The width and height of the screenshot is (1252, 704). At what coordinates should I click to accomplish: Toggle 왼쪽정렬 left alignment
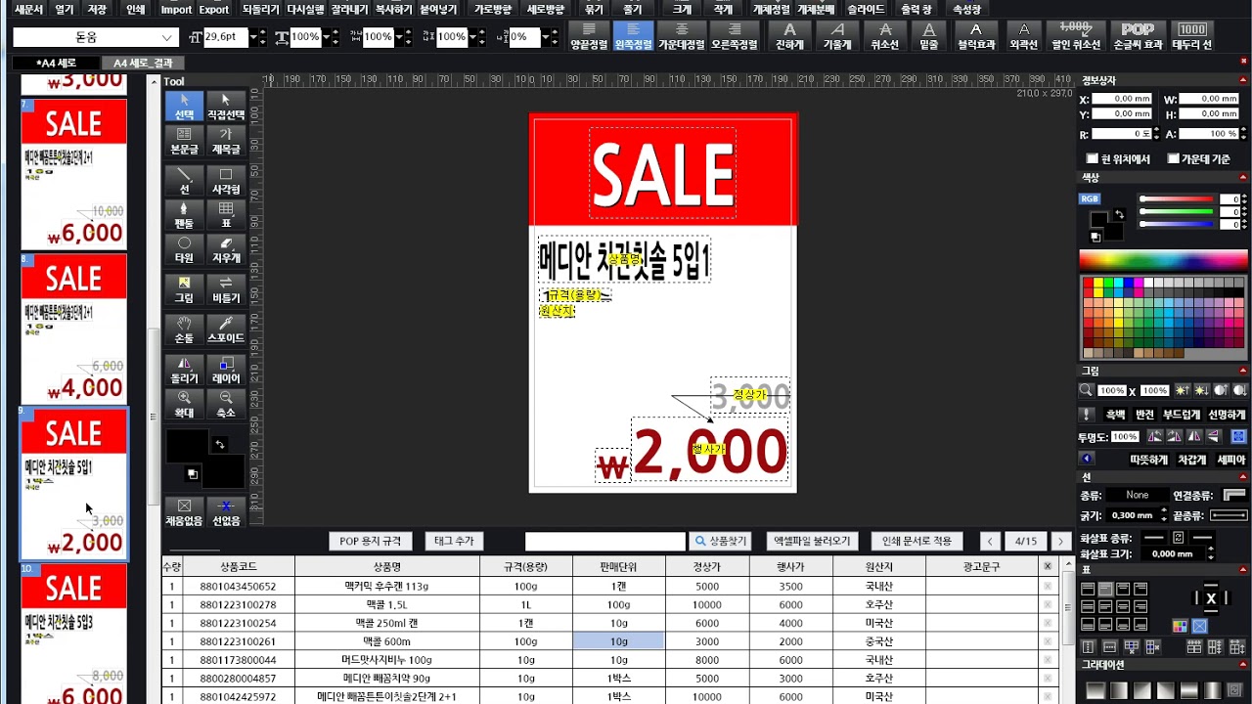click(x=633, y=37)
